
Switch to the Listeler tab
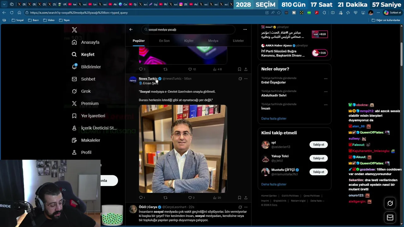238,41
